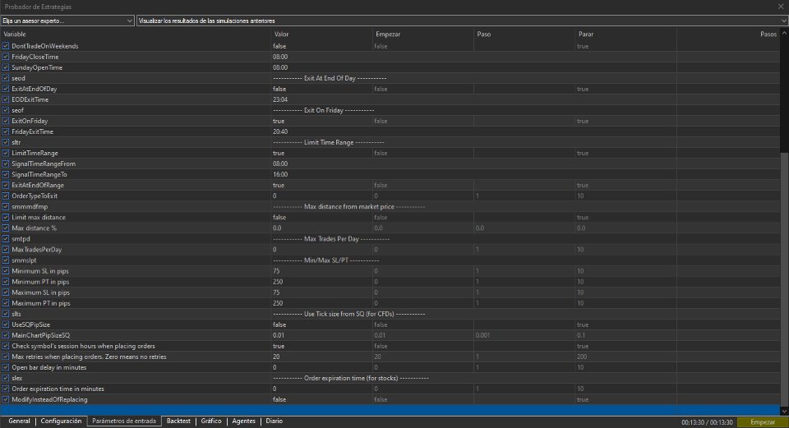
Task: Edit the SignalTimeRangeTo value 16:00
Action: (x=280, y=174)
